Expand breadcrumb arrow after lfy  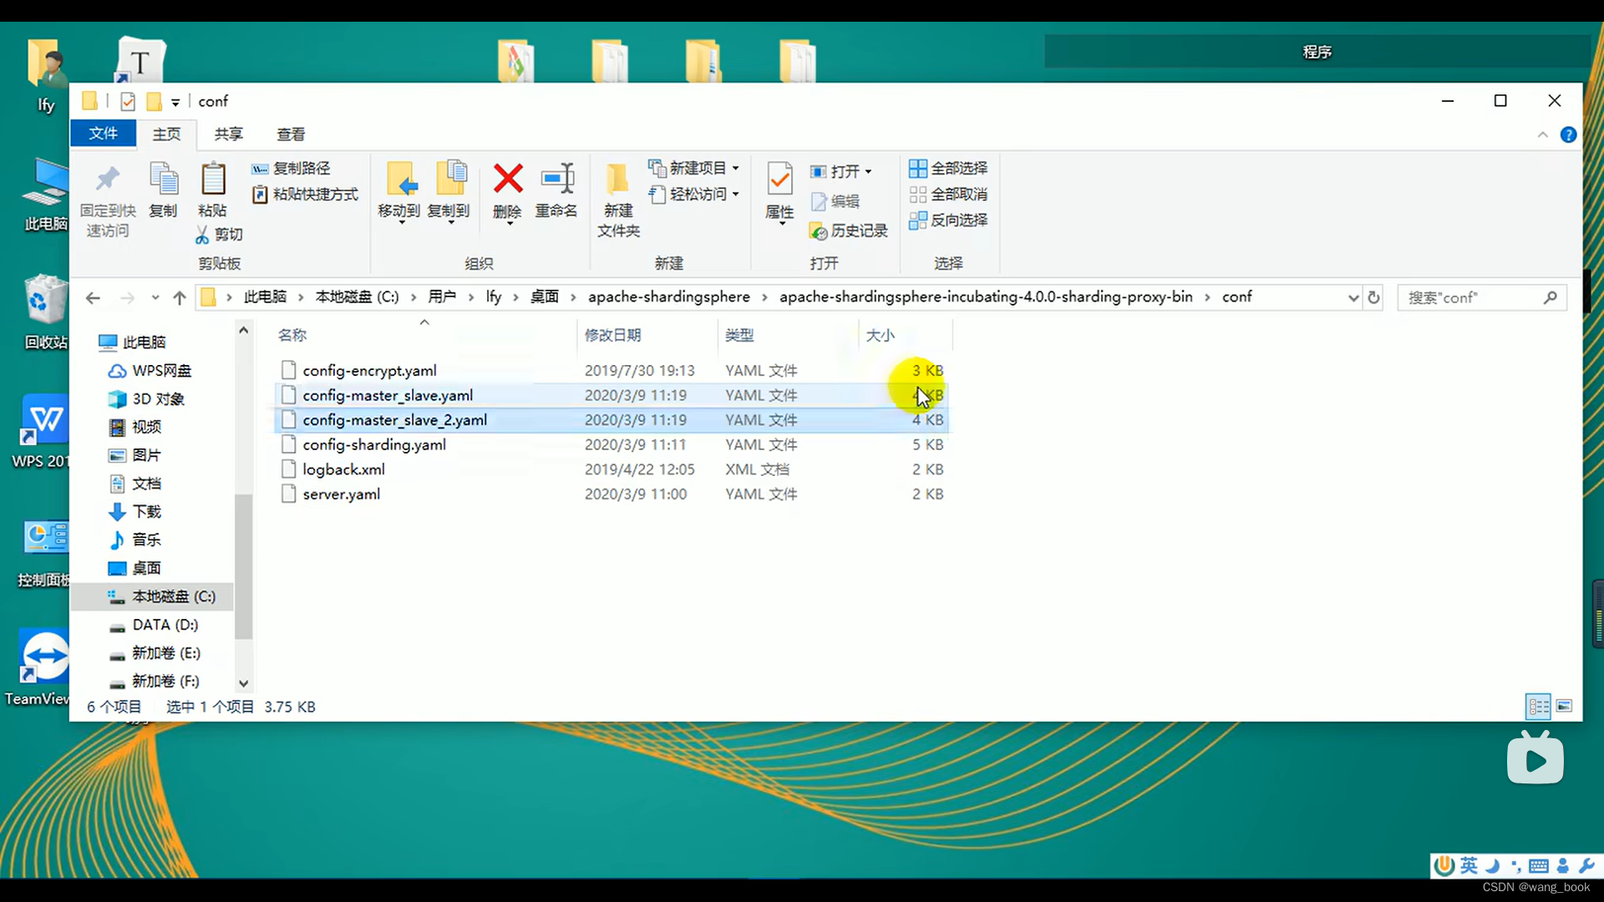(515, 297)
